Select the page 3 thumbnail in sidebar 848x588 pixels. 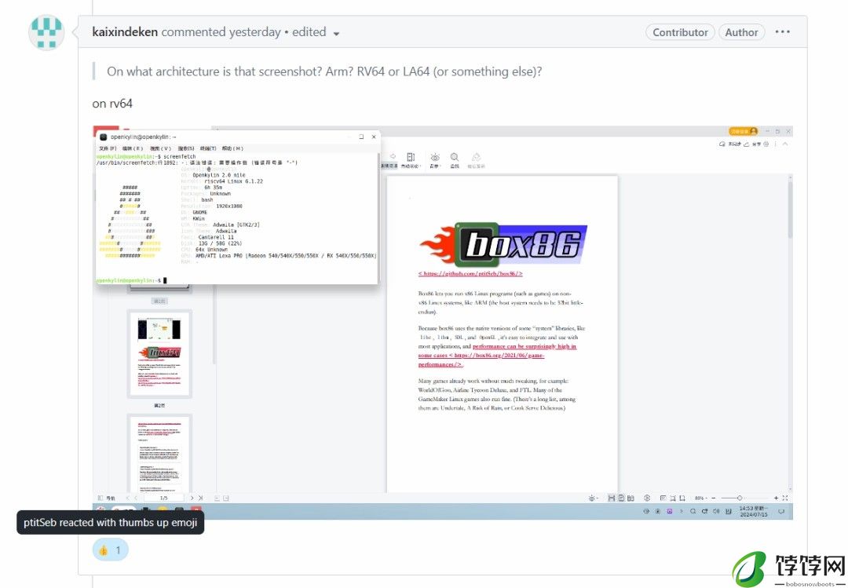159,453
